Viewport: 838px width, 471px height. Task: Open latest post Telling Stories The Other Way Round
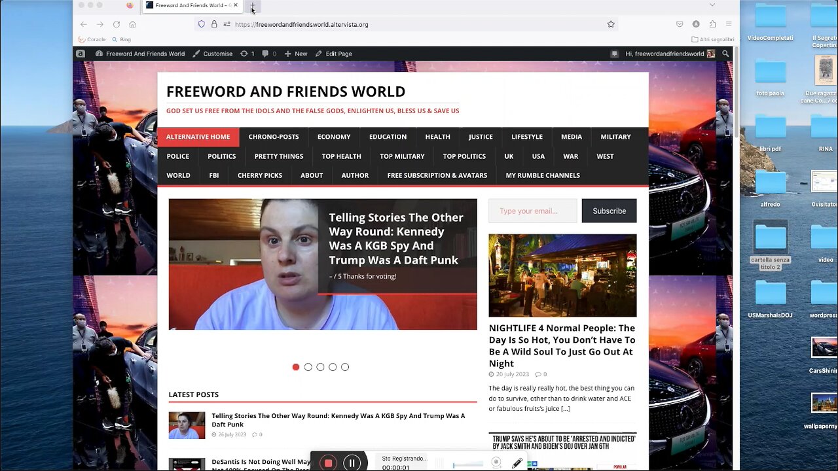(338, 420)
